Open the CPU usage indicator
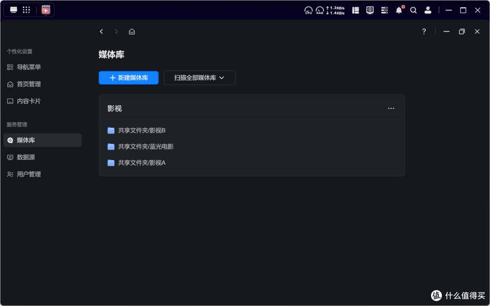Image resolution: width=490 pixels, height=306 pixels. pyautogui.click(x=309, y=10)
